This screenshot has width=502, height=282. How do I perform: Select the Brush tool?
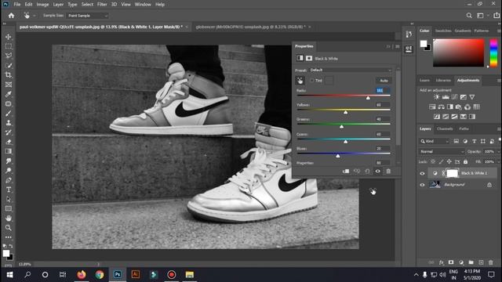click(9, 113)
